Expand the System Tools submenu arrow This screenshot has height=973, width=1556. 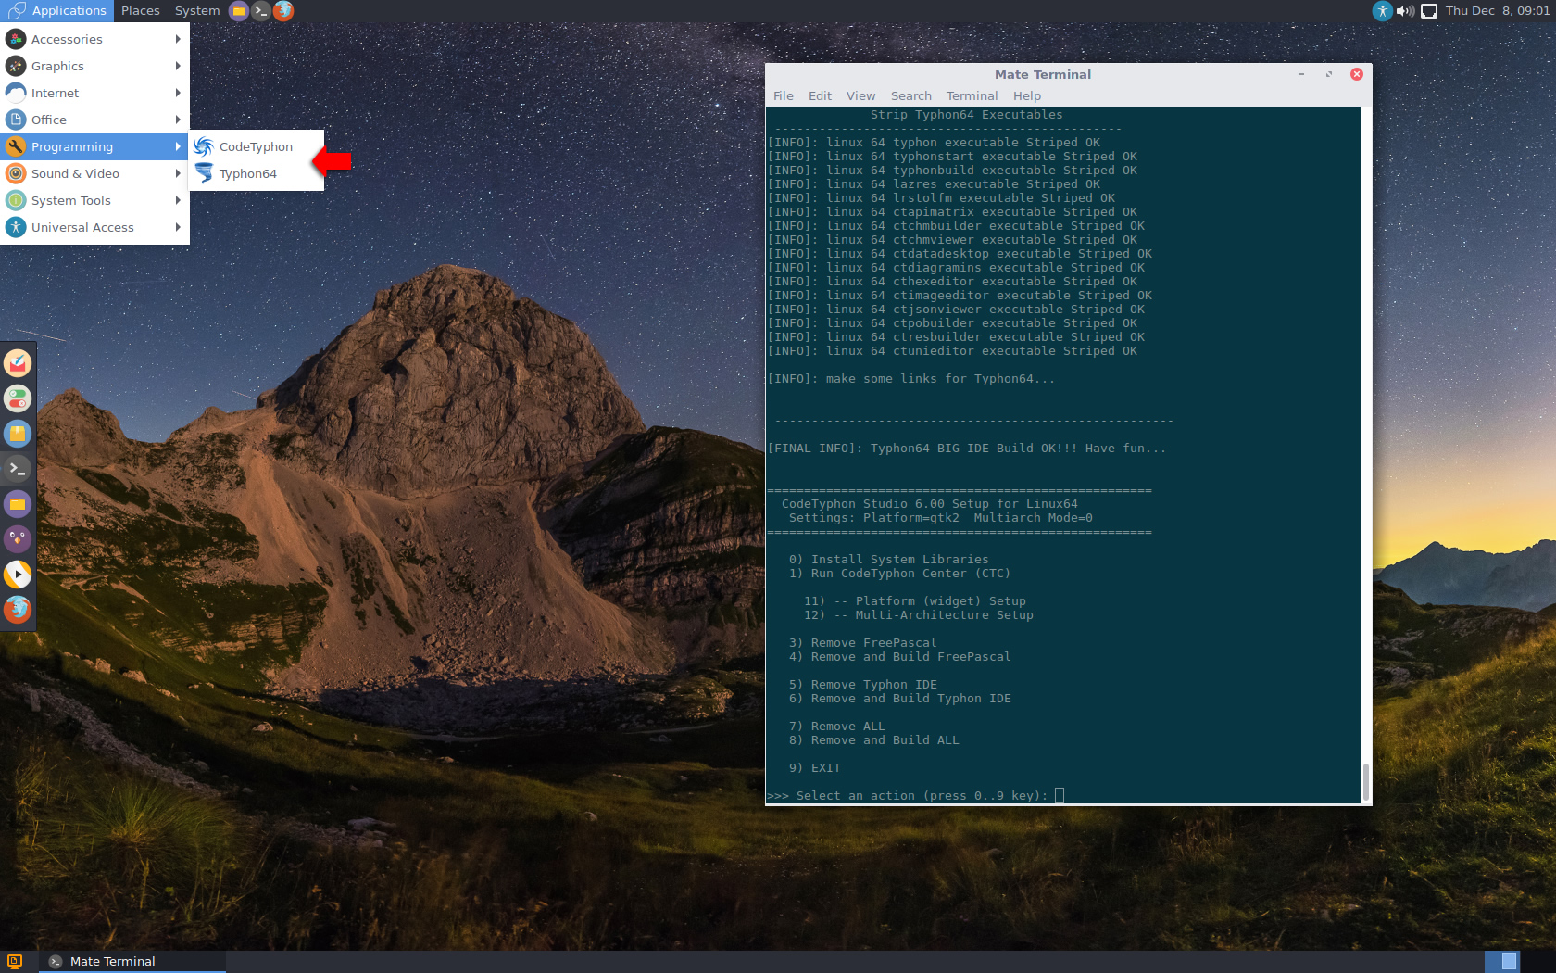click(x=178, y=200)
